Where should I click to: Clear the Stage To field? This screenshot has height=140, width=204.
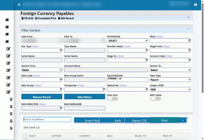[120, 56]
